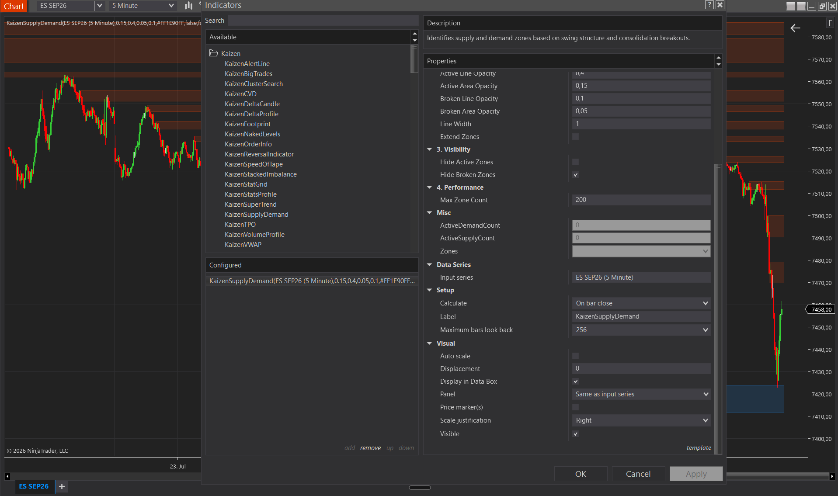The width and height of the screenshot is (838, 496).
Task: Click the Available panel down arrow
Action: (x=414, y=40)
